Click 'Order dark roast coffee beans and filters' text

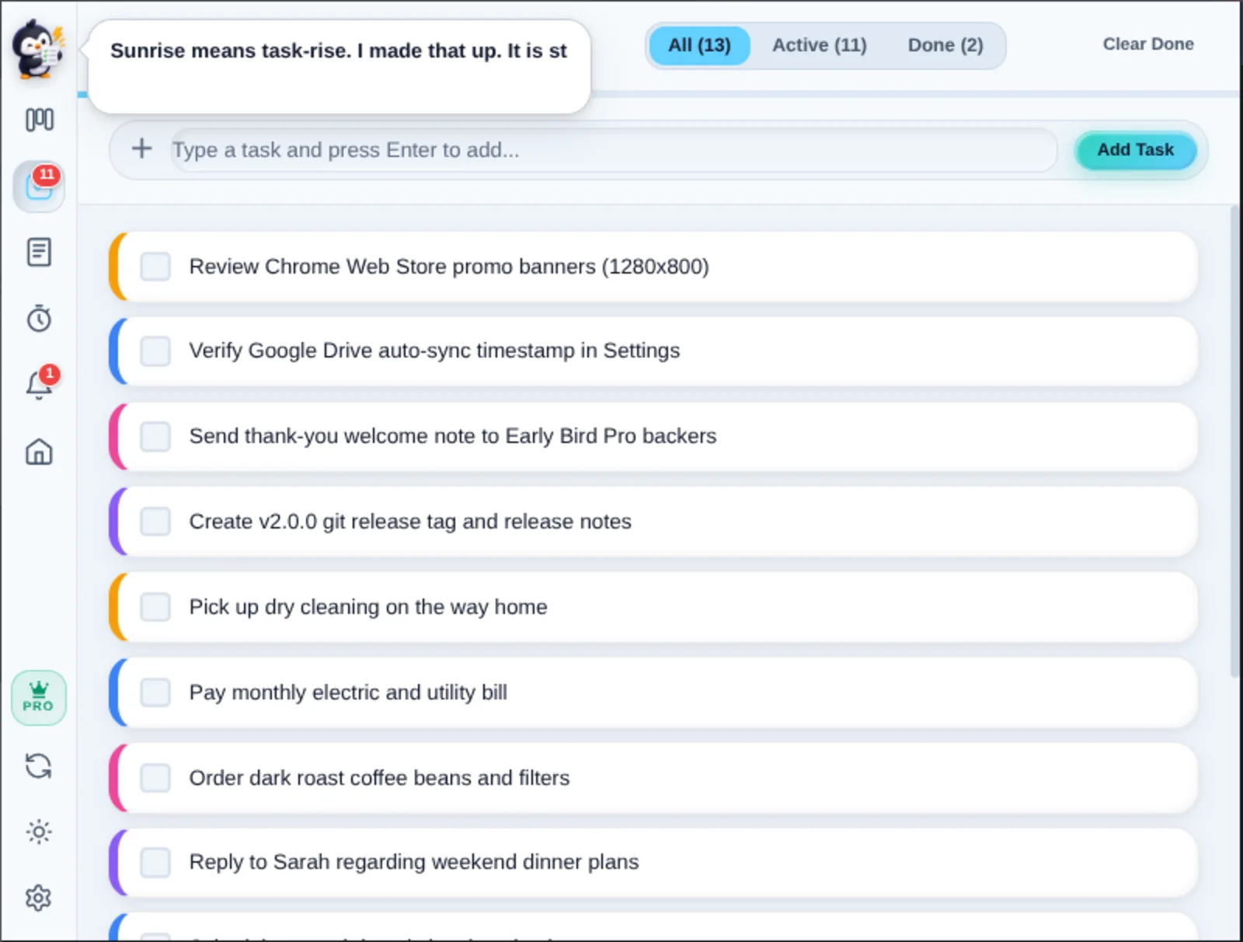click(379, 778)
